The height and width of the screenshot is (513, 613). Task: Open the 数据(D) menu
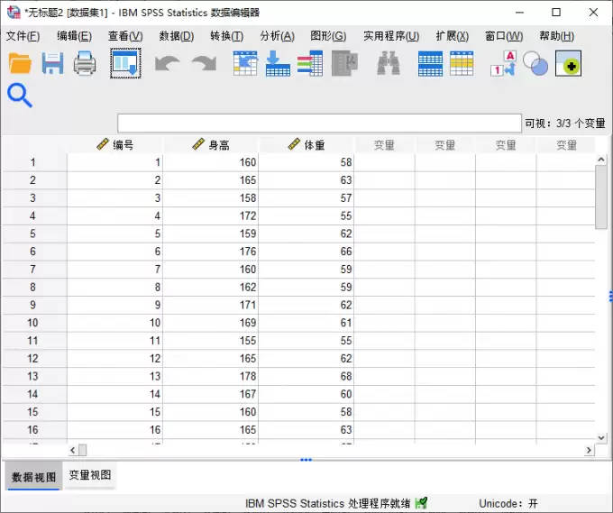[x=177, y=36]
